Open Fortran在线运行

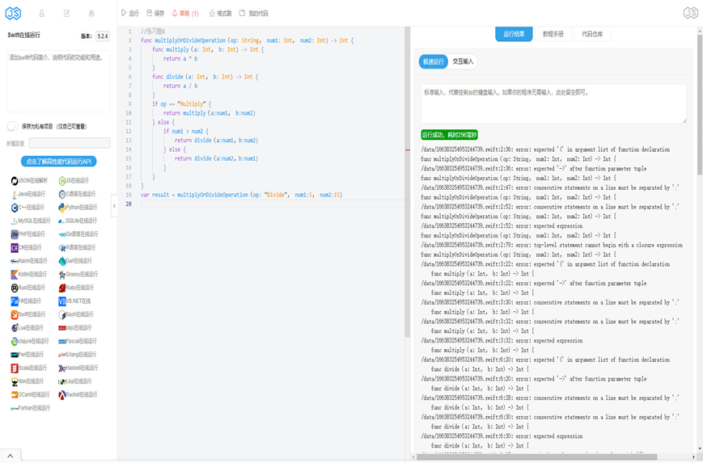coord(31,408)
